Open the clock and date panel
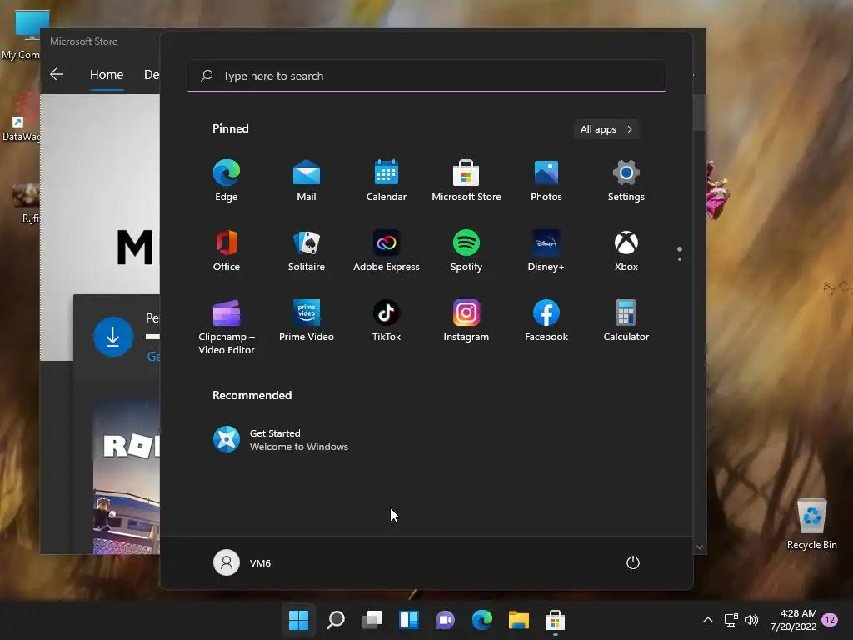This screenshot has height=640, width=853. [x=794, y=620]
